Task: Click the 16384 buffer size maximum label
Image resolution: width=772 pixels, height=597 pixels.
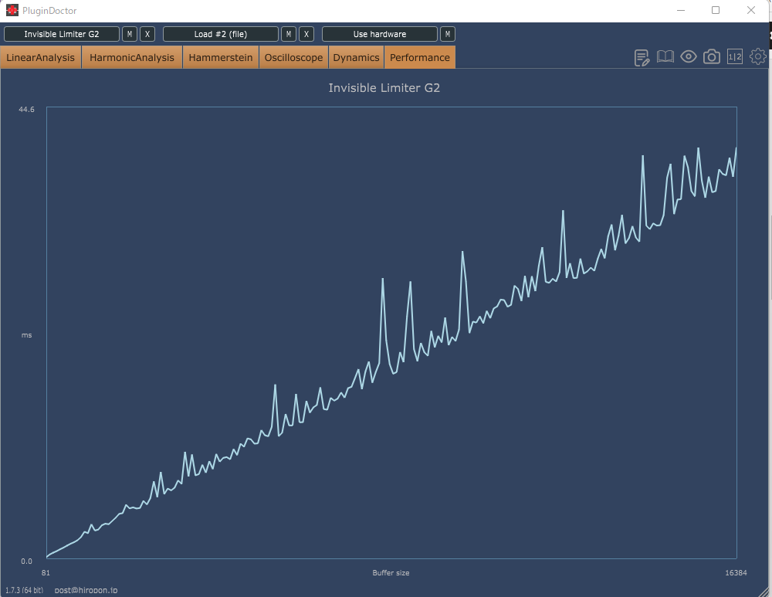Action: pyautogui.click(x=736, y=572)
